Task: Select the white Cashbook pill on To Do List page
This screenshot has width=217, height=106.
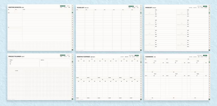Action: tap(137, 6)
